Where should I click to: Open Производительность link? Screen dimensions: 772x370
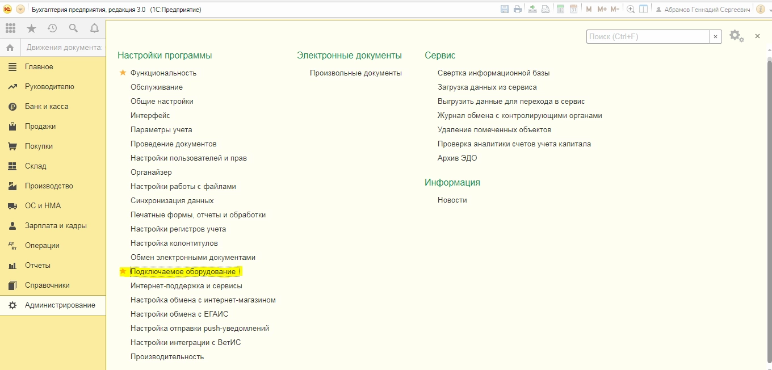point(167,356)
